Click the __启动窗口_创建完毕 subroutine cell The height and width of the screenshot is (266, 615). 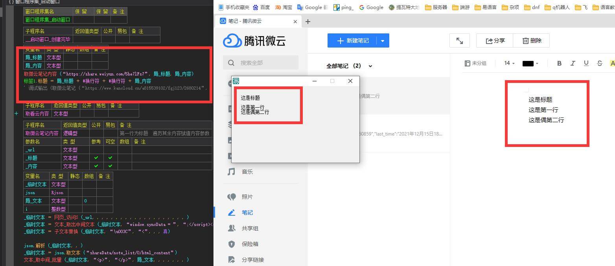coord(48,39)
